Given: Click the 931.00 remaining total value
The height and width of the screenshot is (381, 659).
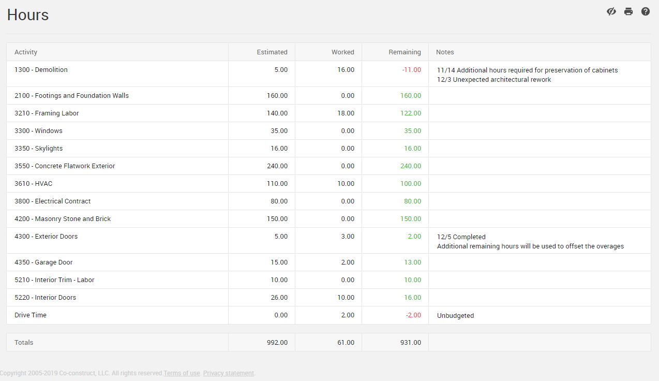Looking at the screenshot, I should [x=410, y=343].
